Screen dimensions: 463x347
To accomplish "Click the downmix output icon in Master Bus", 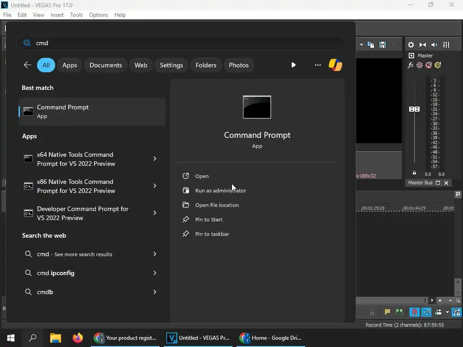I will coord(423,45).
